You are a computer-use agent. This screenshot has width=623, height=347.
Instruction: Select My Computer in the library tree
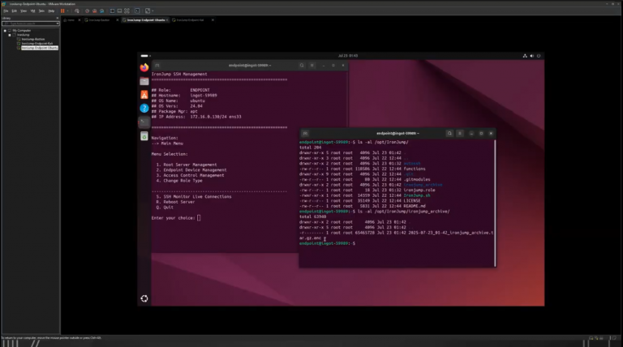click(x=21, y=31)
